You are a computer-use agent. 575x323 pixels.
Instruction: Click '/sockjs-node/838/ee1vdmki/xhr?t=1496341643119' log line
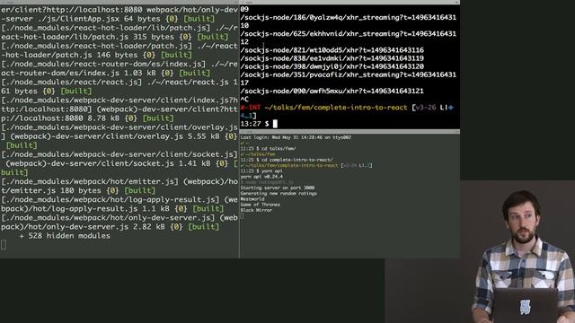coord(332,58)
